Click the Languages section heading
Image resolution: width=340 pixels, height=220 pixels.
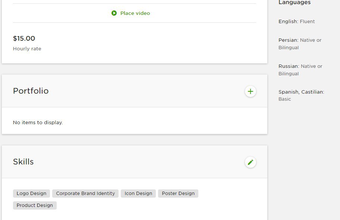click(295, 3)
